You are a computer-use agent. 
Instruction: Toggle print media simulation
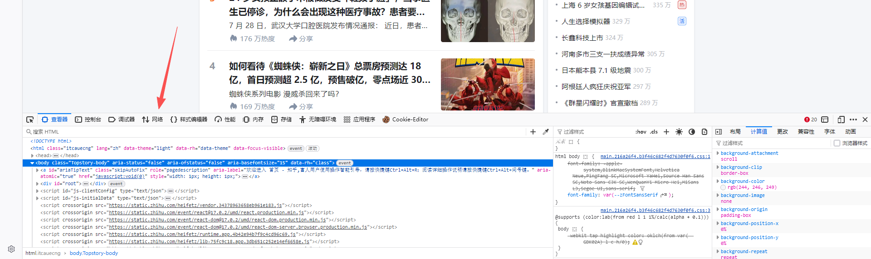pyautogui.click(x=705, y=132)
